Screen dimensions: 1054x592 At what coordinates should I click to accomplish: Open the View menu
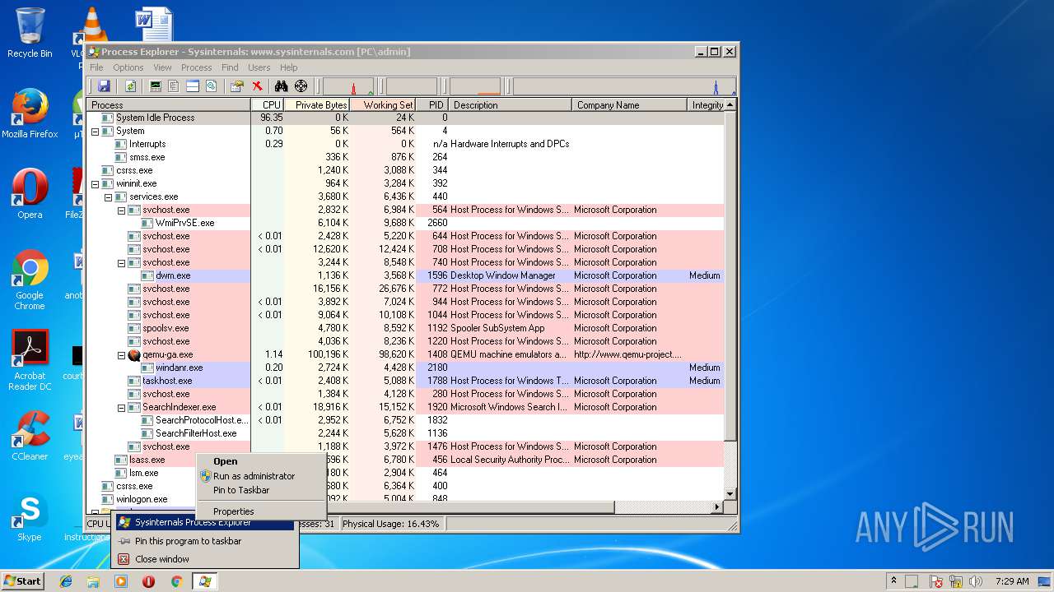click(162, 67)
